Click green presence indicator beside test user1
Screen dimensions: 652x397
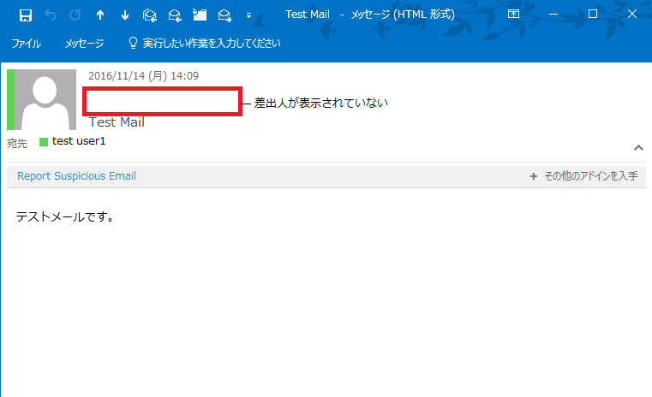point(44,142)
